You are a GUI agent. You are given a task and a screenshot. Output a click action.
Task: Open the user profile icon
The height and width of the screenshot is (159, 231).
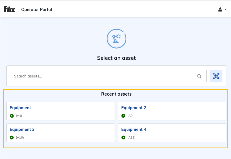[x=220, y=9]
